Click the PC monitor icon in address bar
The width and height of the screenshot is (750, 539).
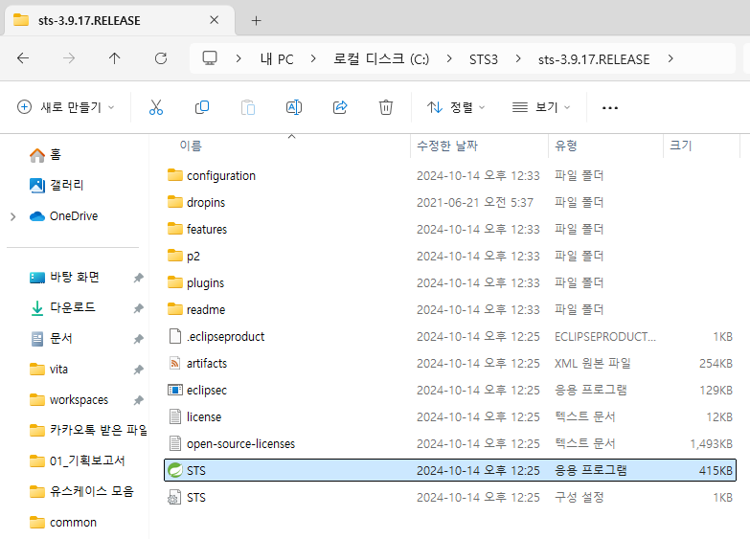(210, 58)
